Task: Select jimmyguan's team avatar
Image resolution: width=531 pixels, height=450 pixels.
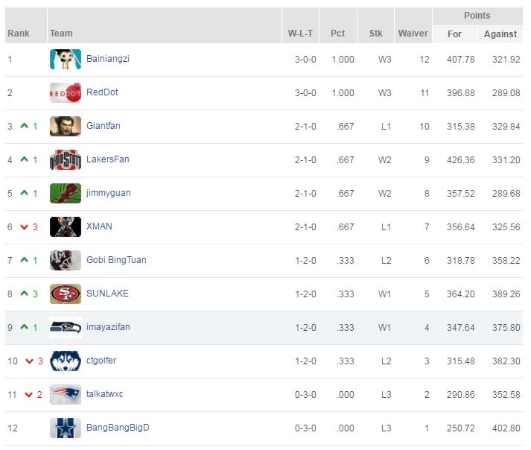Action: (x=65, y=194)
